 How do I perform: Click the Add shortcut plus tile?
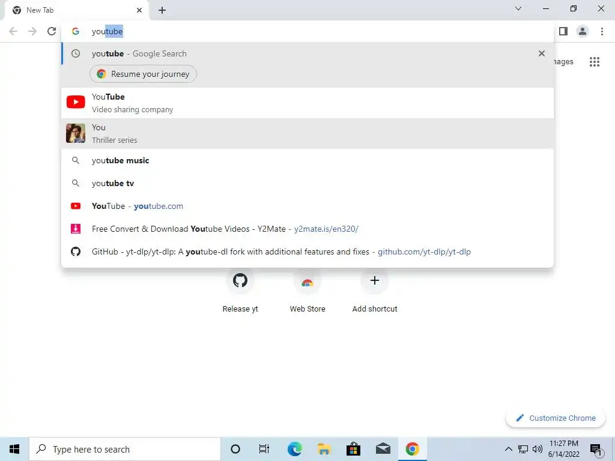375,291
